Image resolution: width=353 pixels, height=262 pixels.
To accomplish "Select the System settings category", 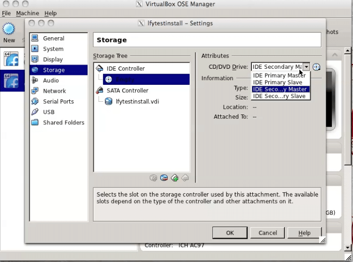I will coord(53,49).
